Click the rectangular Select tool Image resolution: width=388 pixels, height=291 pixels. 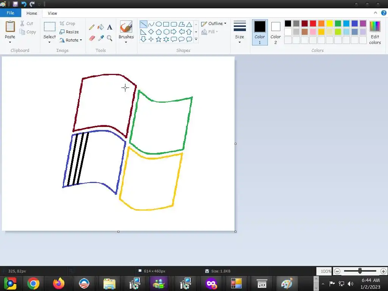(50, 27)
